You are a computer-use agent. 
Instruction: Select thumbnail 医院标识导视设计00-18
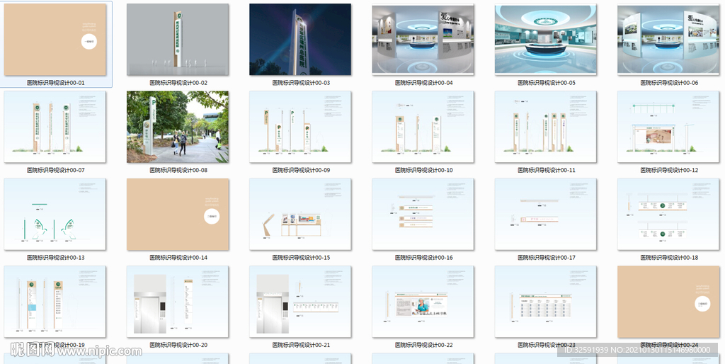pyautogui.click(x=668, y=215)
